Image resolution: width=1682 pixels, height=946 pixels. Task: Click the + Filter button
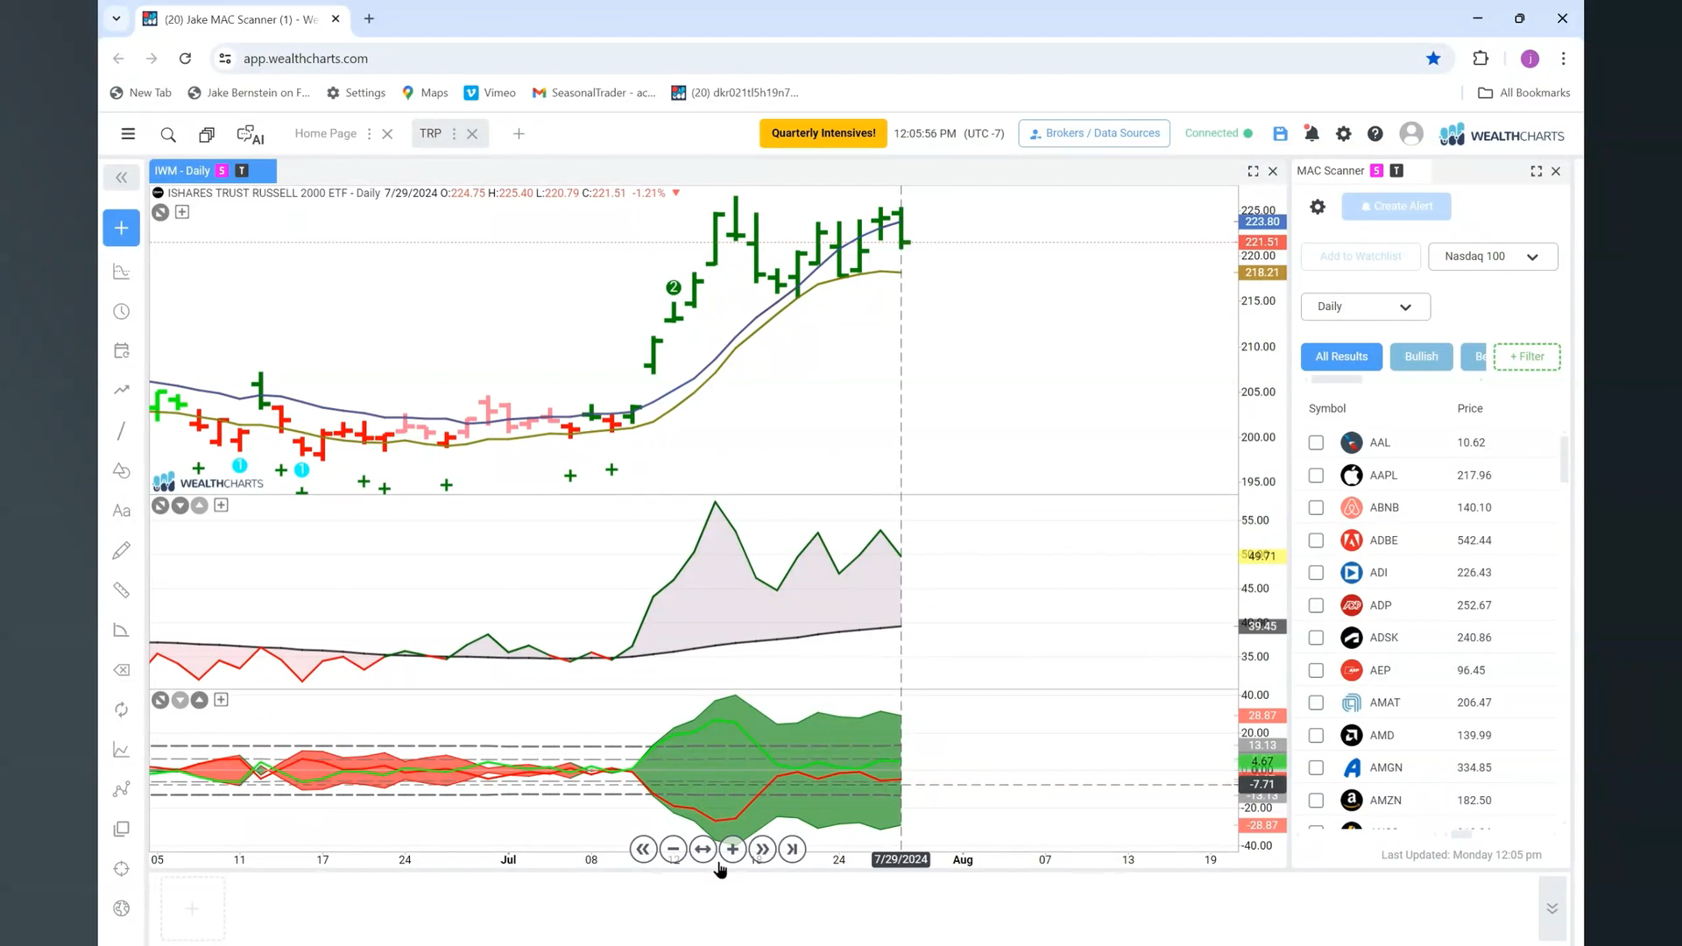click(x=1527, y=357)
